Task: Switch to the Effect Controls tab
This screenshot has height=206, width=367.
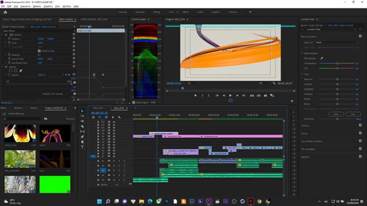Action: point(66,19)
